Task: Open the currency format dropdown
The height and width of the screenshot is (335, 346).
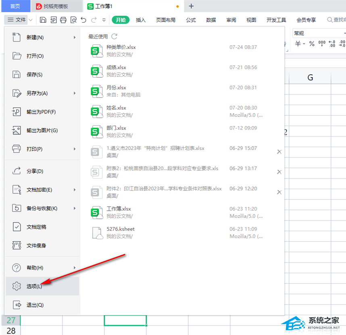Action: click(304, 44)
